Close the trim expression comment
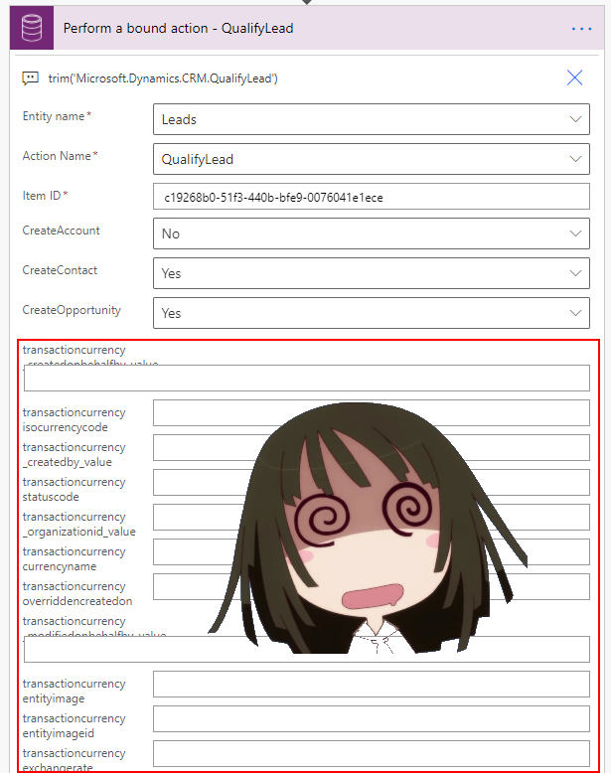 pos(574,77)
